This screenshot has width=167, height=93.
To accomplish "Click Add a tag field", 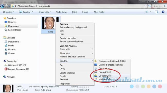I will [46, 90].
